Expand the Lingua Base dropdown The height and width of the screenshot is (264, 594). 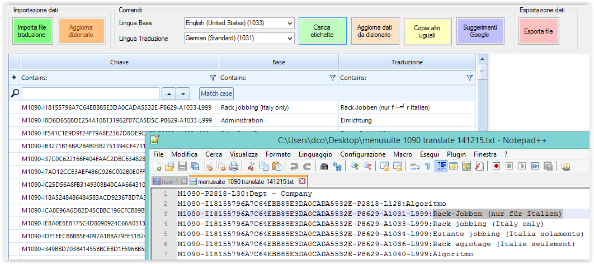289,23
